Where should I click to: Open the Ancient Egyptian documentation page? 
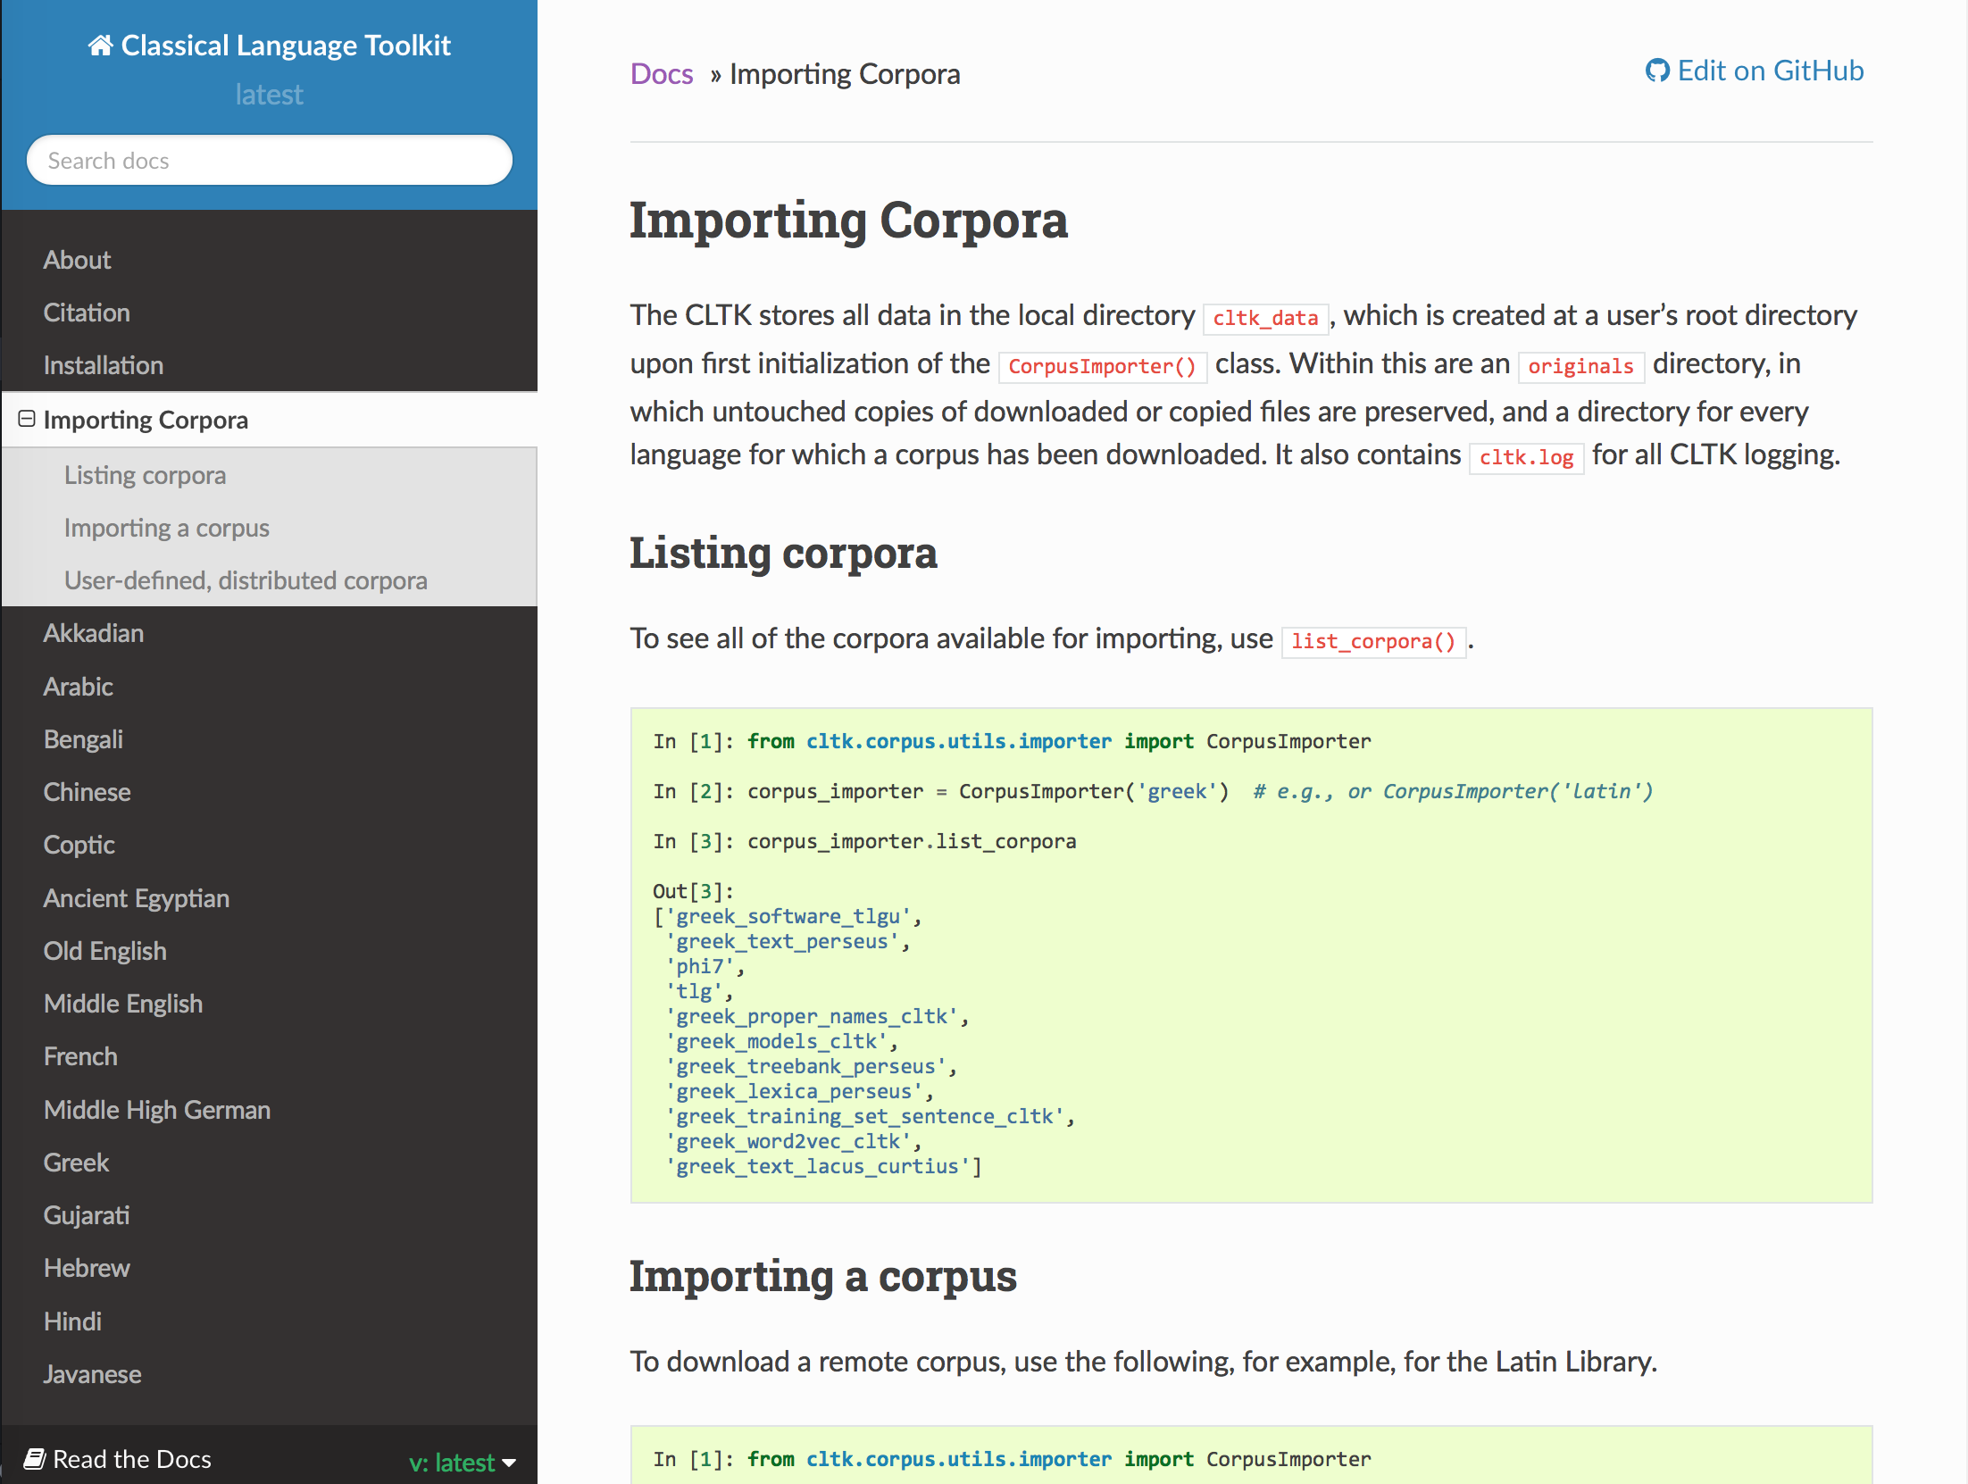(x=137, y=898)
